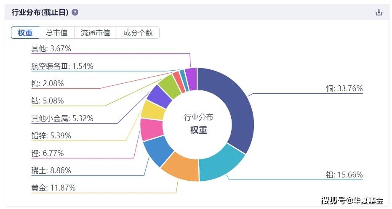This screenshot has width=392, height=209.
Task: Open the 流通市值 tab
Action: click(95, 33)
